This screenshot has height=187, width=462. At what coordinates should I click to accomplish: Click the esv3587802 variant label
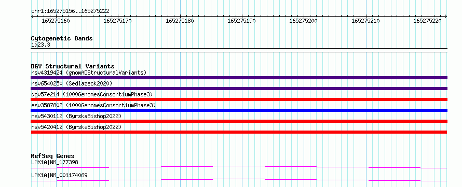point(93,105)
